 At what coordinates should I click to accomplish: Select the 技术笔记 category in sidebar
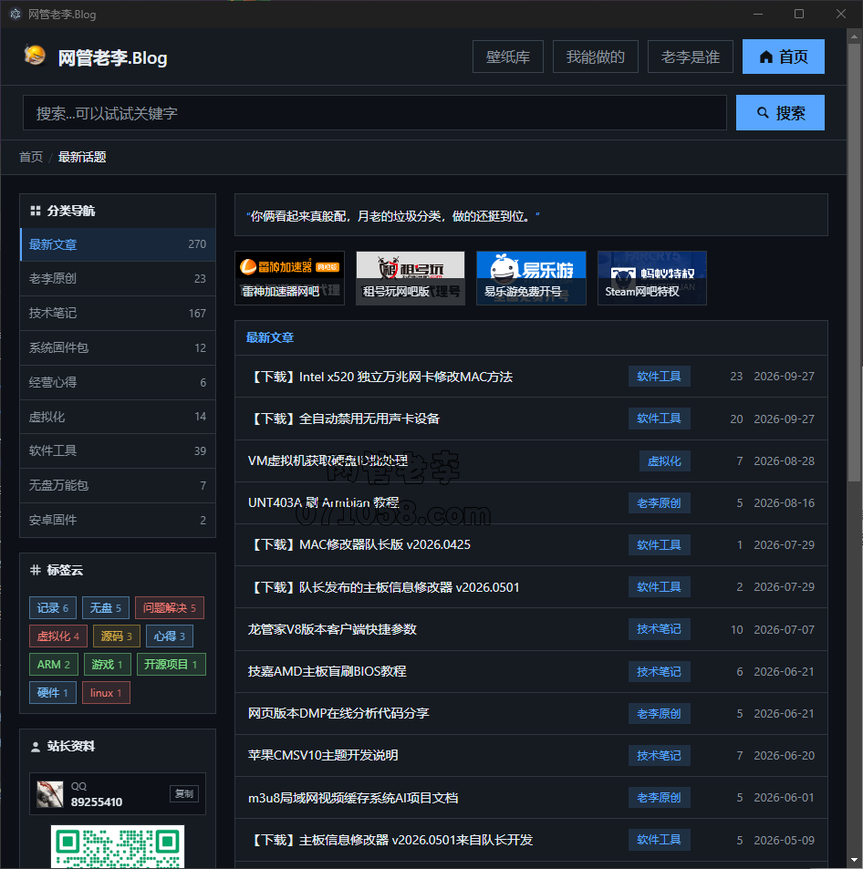coord(118,313)
